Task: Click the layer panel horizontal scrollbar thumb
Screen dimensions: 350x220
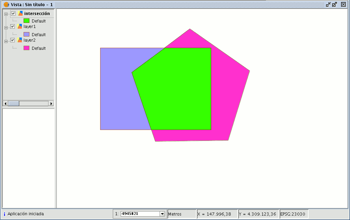Action: click(x=14, y=104)
